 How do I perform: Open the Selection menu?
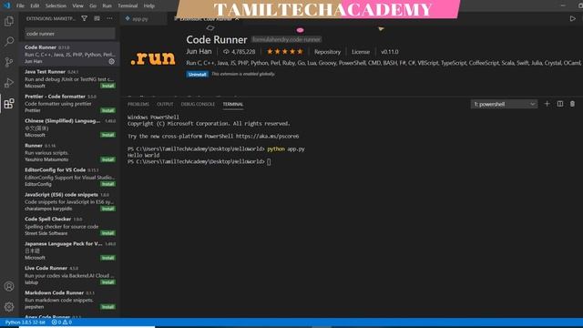coord(56,6)
